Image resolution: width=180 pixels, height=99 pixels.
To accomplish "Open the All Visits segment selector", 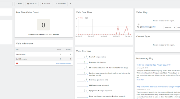I will pos(46,4).
